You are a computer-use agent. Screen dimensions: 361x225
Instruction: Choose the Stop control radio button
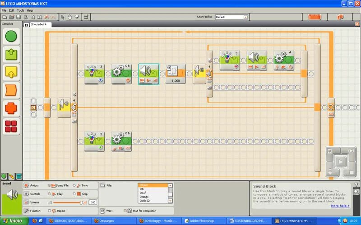[x=74, y=194]
